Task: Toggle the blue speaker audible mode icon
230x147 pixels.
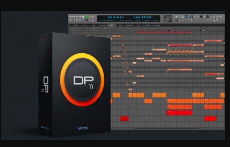Action: tap(186, 17)
